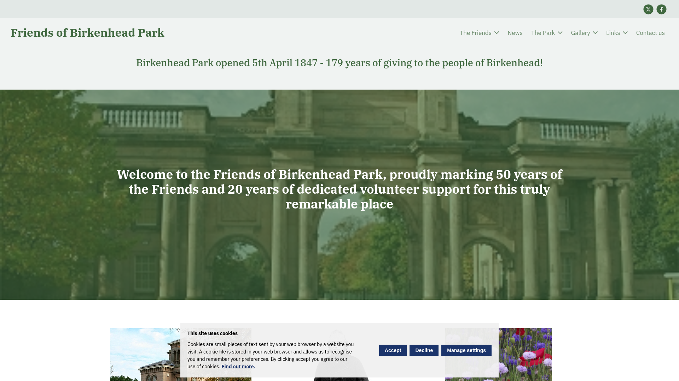Open the X (Twitter) social icon
679x381 pixels.
click(x=648, y=10)
